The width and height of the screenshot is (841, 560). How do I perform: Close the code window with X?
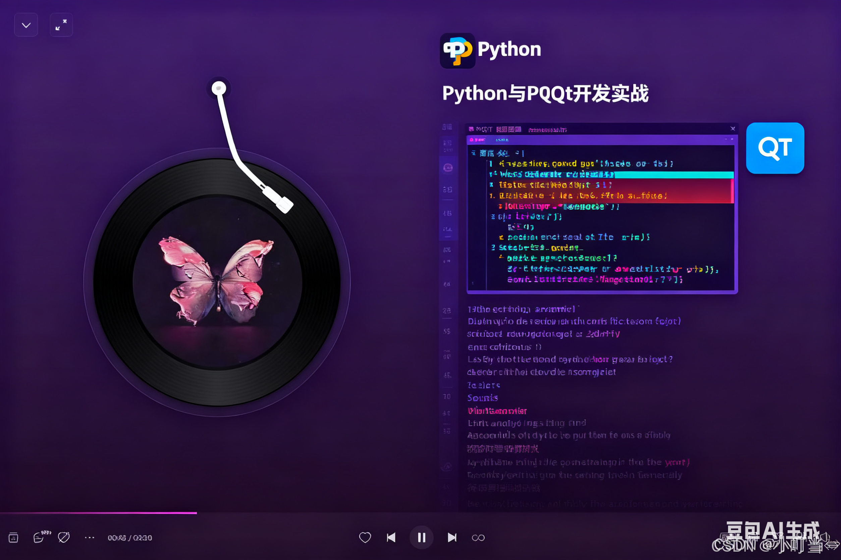point(733,129)
